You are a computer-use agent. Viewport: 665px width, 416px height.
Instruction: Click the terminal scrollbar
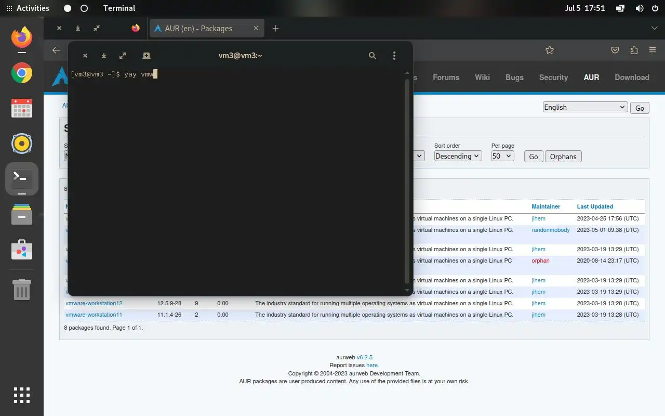click(x=407, y=182)
